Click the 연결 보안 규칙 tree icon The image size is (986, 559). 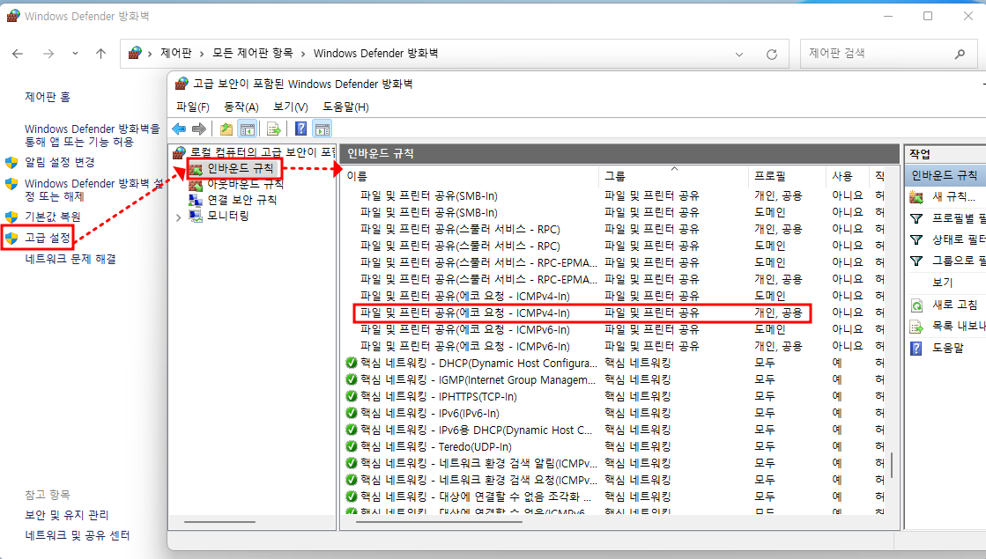pyautogui.click(x=196, y=201)
